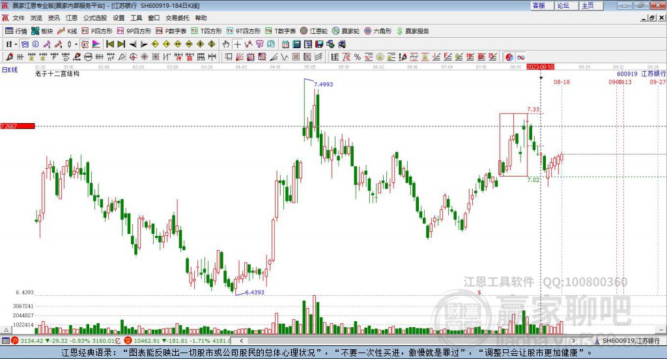Open the 赢家轮 wheel tool

click(346, 31)
